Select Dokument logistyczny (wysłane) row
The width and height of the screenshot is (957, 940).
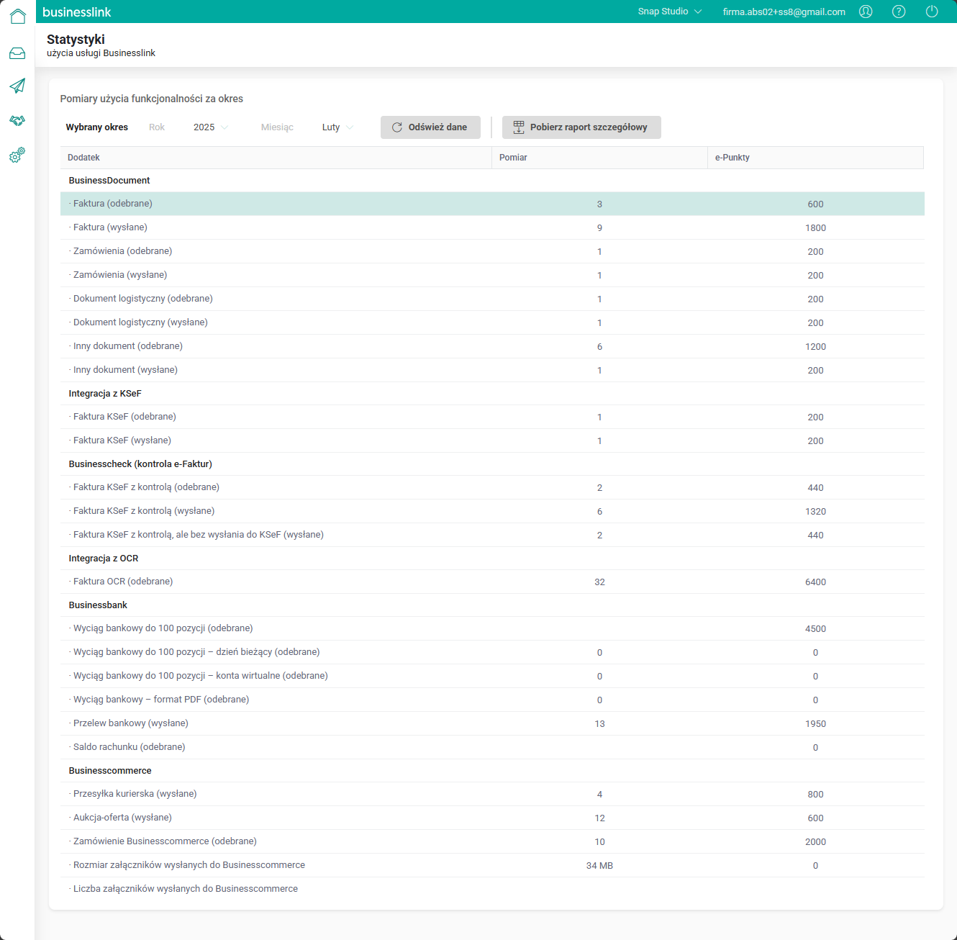click(492, 322)
